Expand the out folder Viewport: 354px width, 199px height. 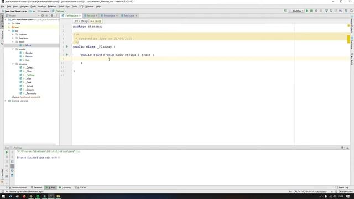click(9, 27)
